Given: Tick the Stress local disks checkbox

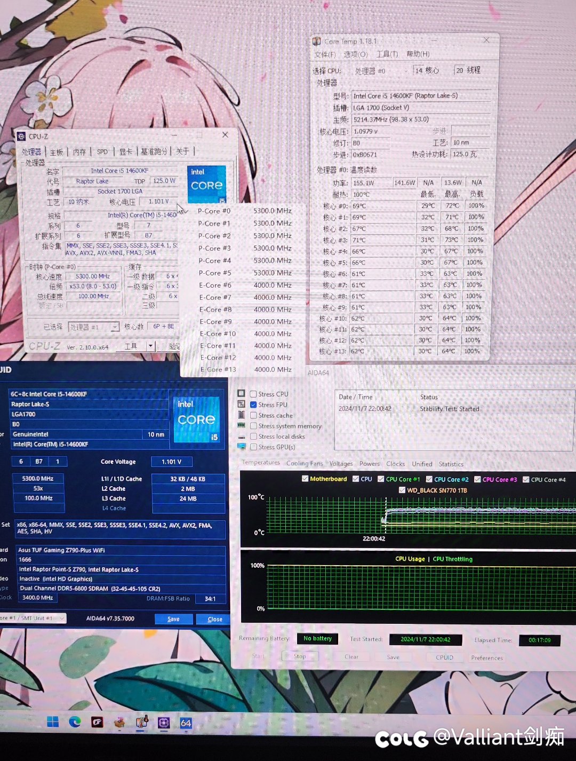Looking at the screenshot, I should click(253, 436).
